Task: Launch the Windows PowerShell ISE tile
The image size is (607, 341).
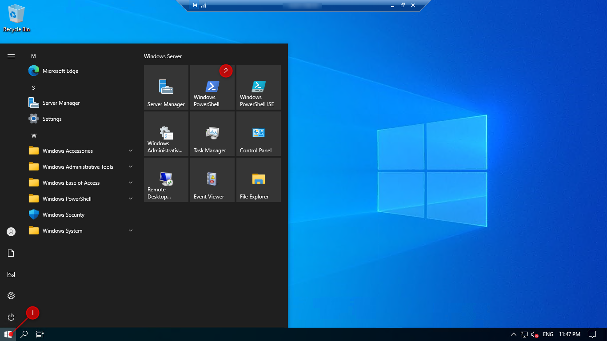Action: coord(258,87)
